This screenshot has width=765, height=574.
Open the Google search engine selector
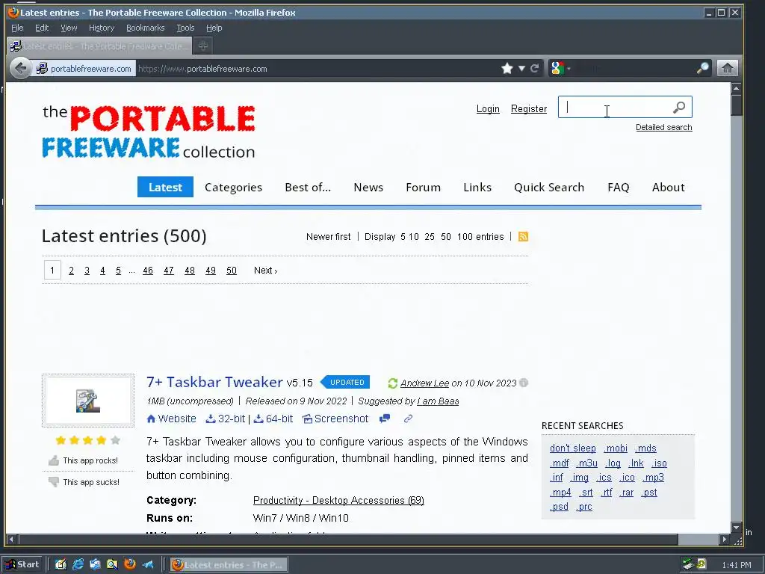[560, 68]
